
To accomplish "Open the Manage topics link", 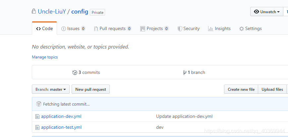I will coord(45,57).
